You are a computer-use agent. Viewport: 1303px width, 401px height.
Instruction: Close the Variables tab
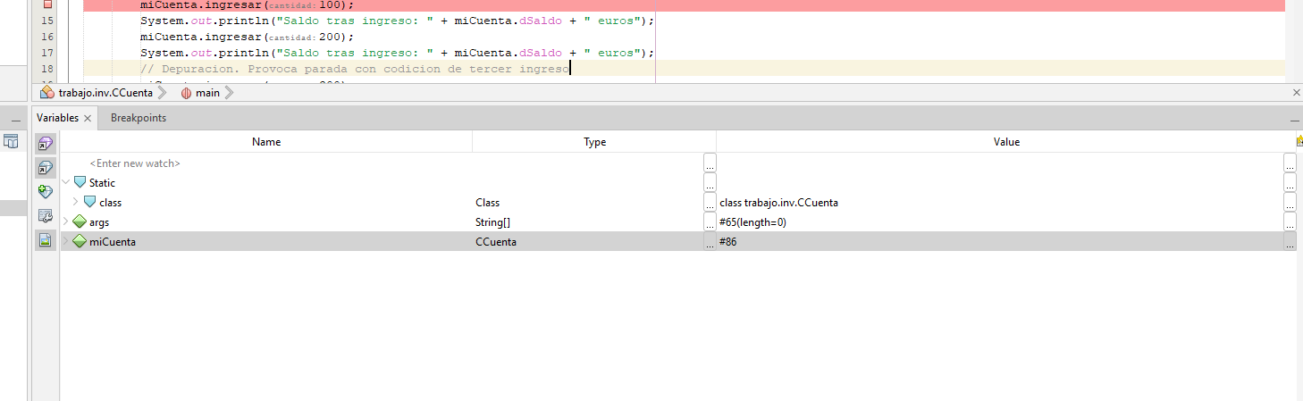coord(88,118)
